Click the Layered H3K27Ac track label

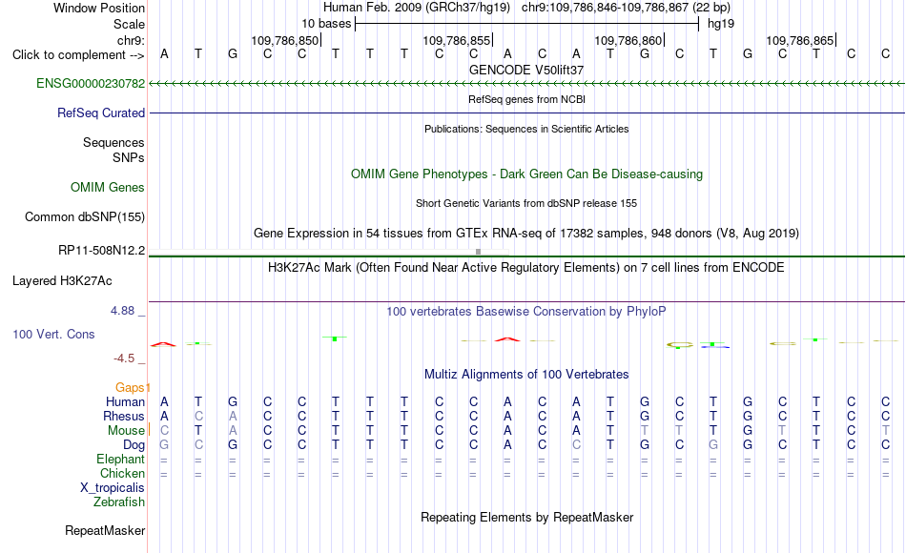pos(62,281)
